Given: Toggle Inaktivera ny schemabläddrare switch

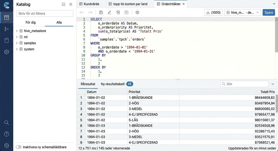Looking at the screenshot, I should click(19, 147).
